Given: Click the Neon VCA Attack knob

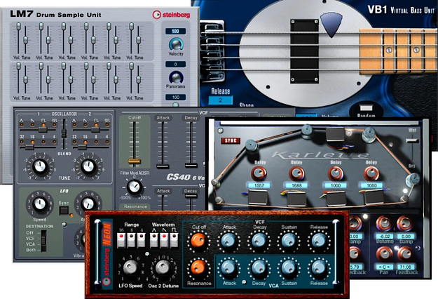Looking at the screenshot, I should [x=229, y=268].
